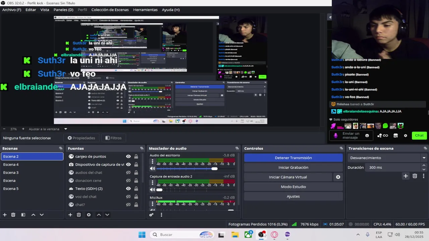
Task: Show the audios del chat source
Action: click(128, 172)
